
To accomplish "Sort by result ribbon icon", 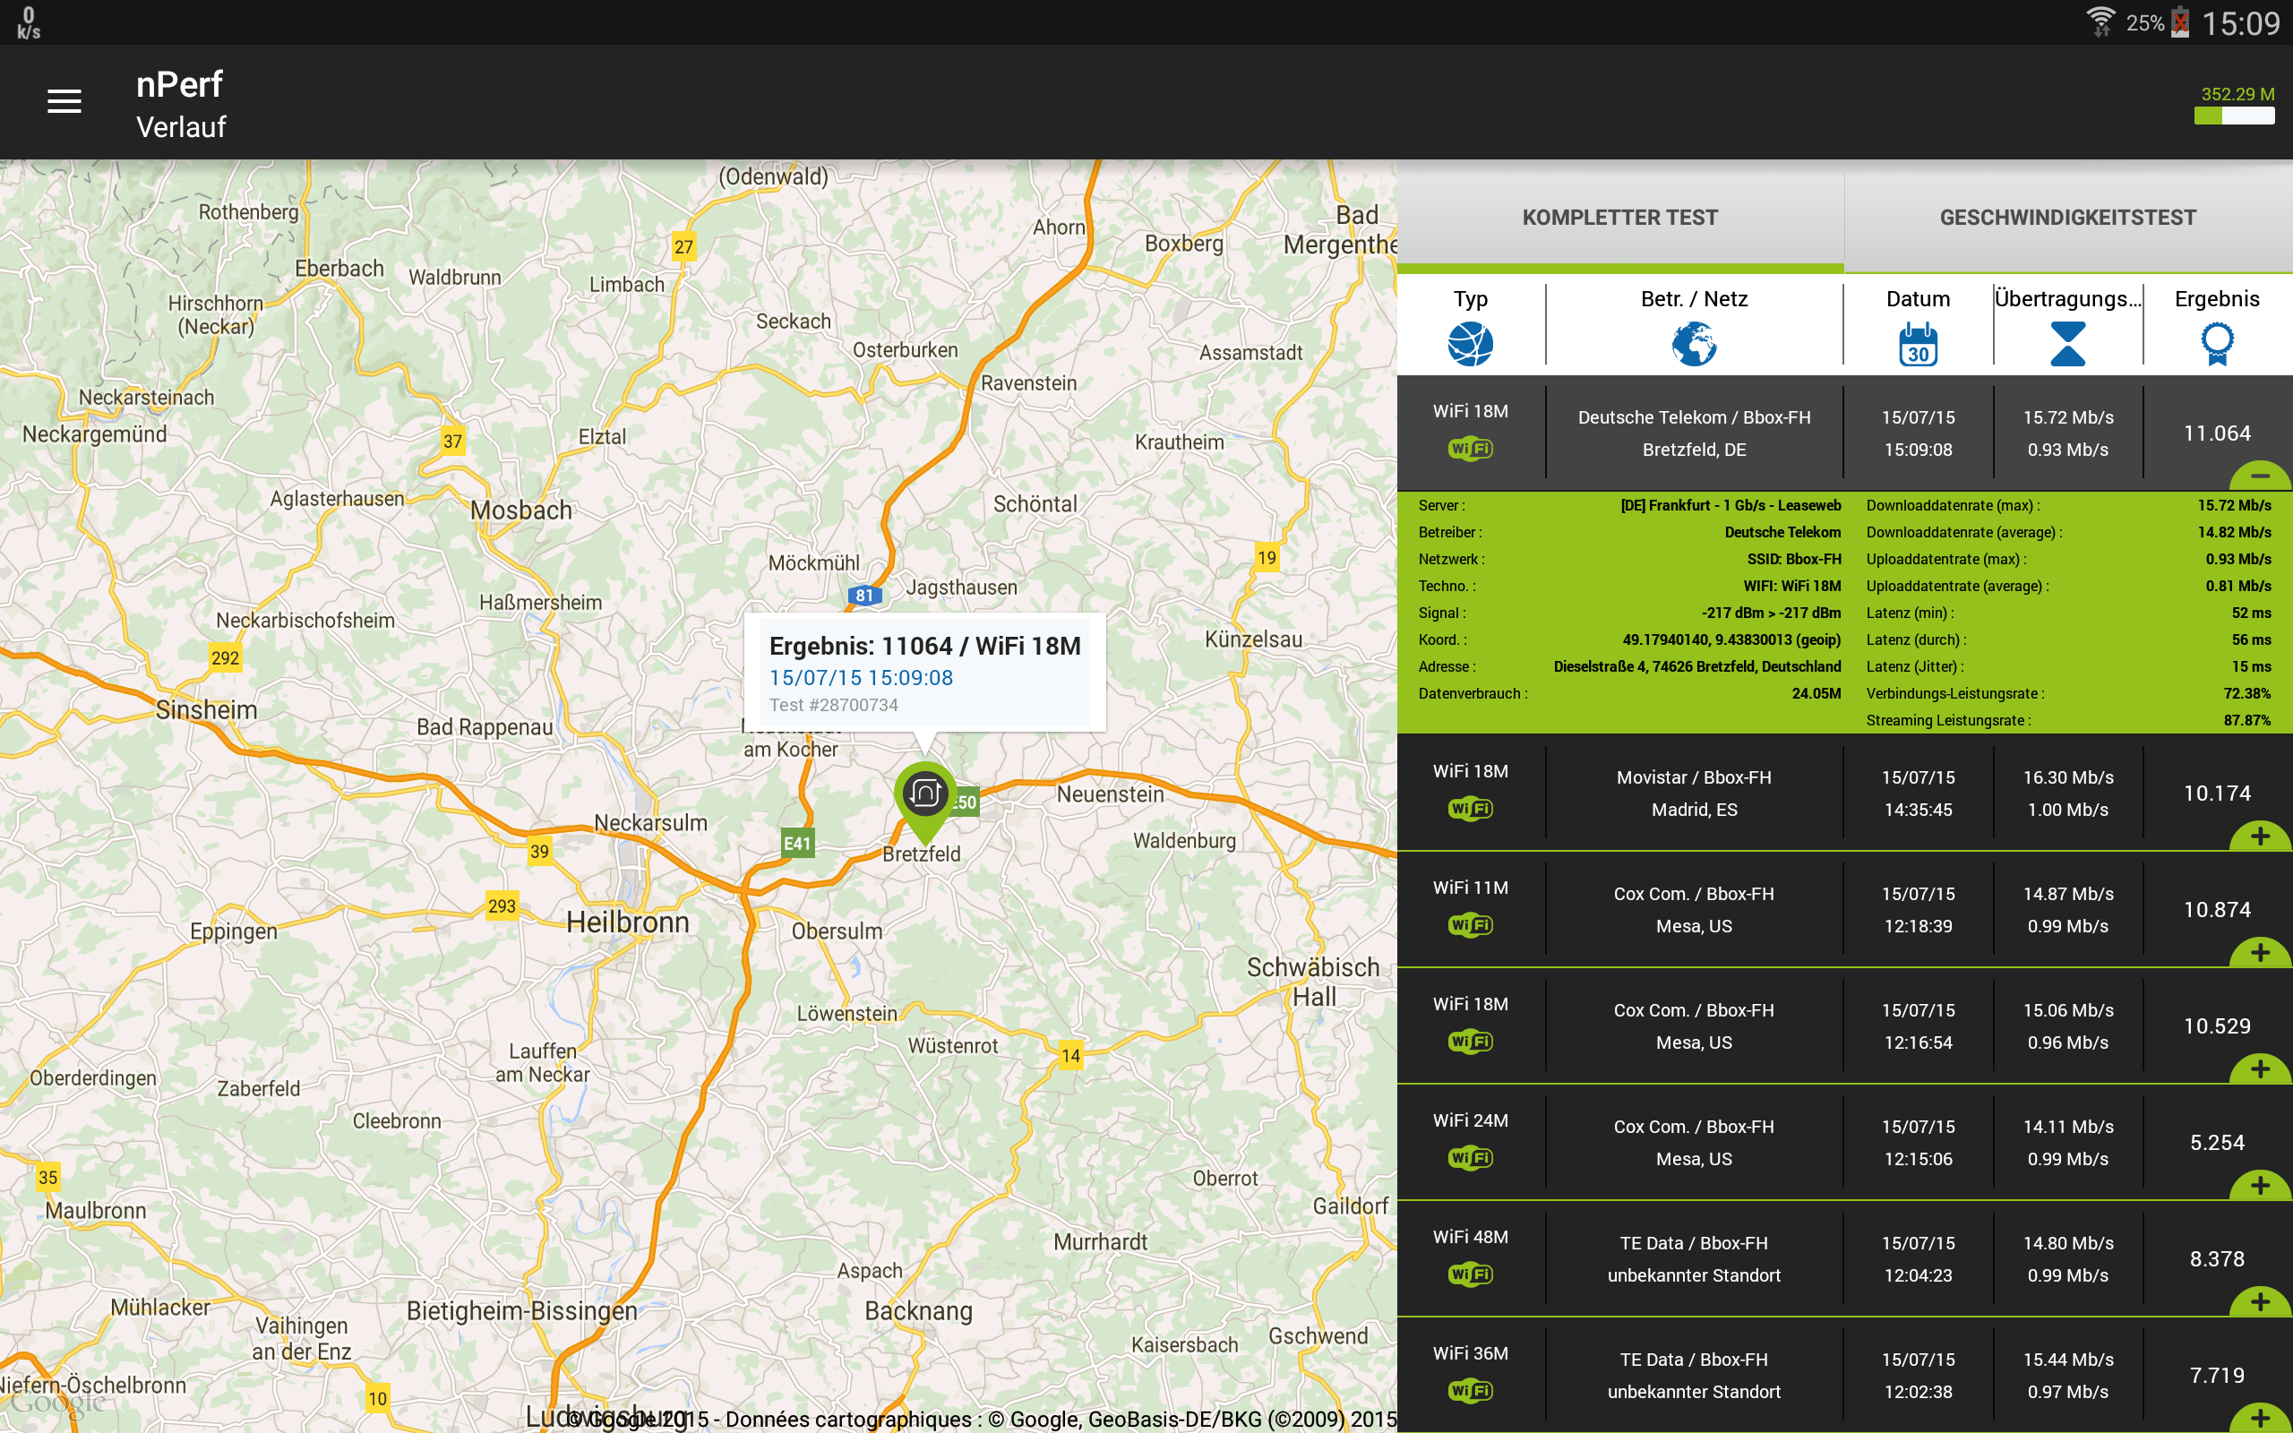I will pos(2217,343).
